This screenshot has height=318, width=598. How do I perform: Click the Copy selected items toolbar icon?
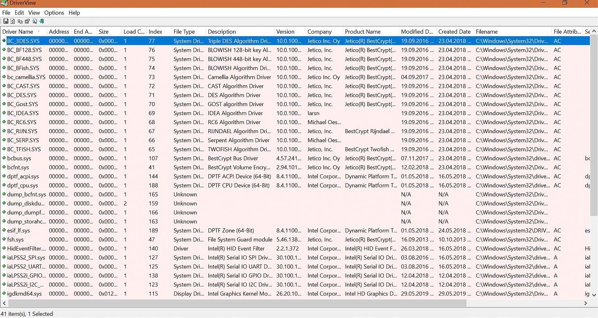click(20, 21)
